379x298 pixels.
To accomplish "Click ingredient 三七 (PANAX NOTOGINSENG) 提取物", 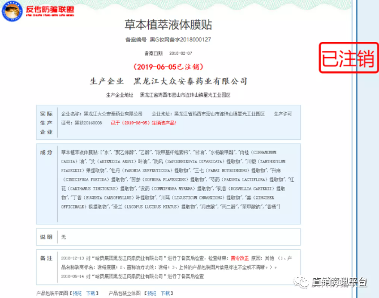I will tap(230, 171).
